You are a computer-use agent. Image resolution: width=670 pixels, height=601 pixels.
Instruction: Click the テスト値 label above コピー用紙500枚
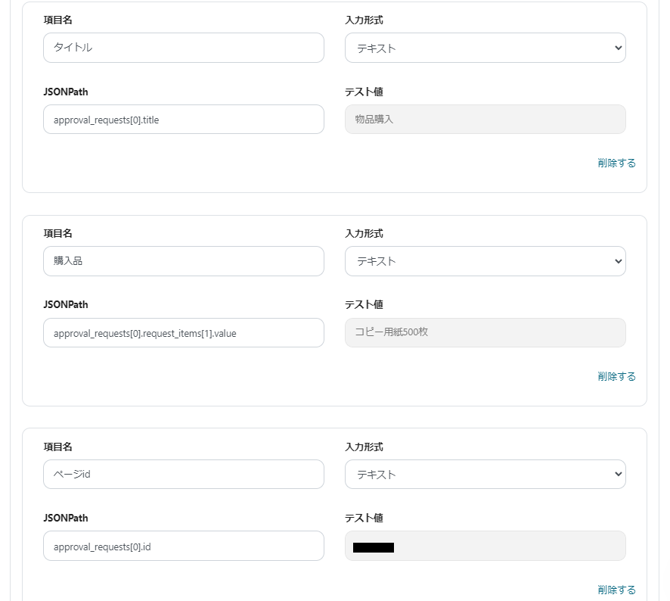(x=364, y=304)
